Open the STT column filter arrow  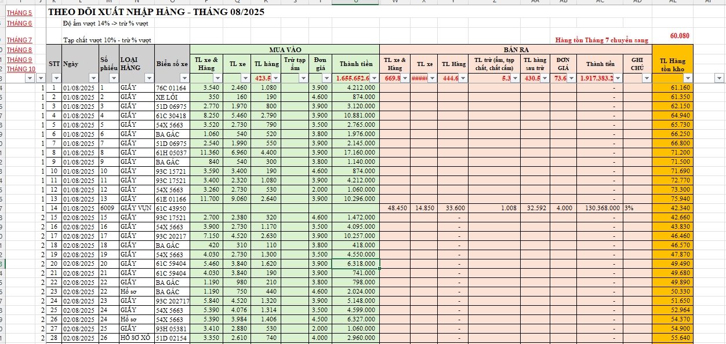[57, 78]
